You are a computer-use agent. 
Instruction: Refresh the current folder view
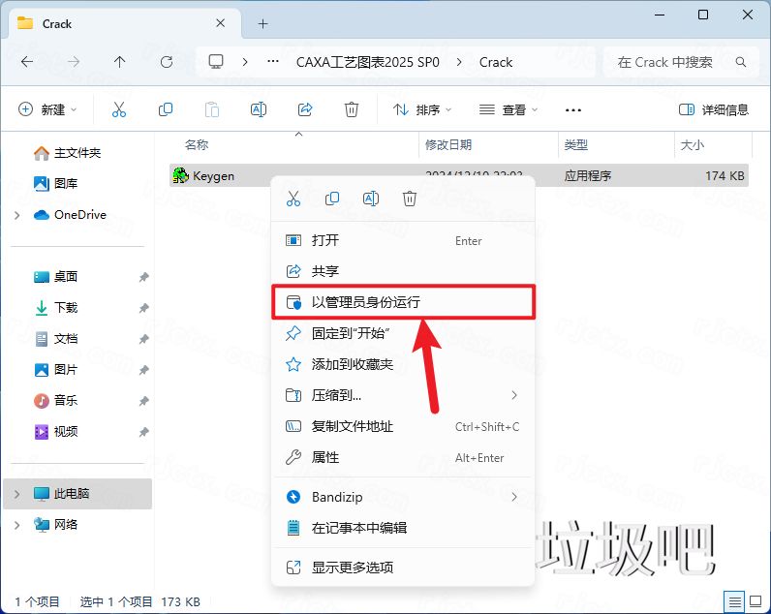(x=167, y=62)
